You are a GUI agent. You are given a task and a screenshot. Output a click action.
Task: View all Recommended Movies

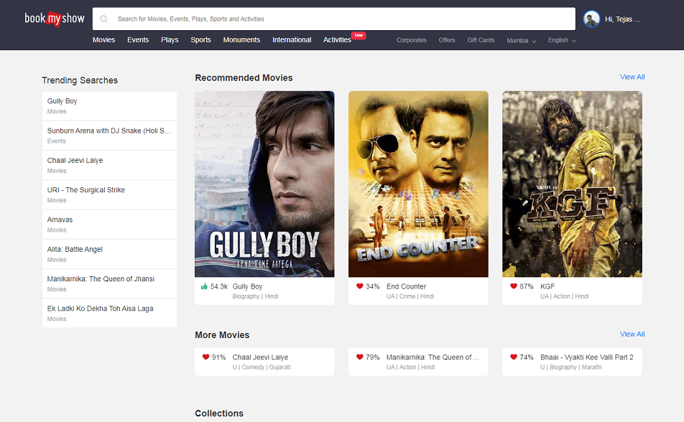(632, 77)
